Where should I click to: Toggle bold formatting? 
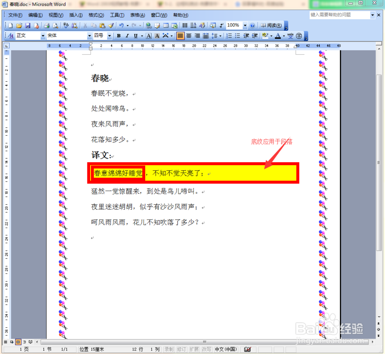[119, 36]
